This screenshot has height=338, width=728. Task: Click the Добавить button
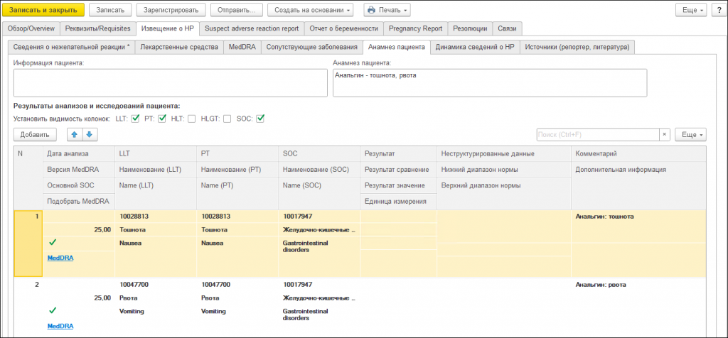coord(35,134)
